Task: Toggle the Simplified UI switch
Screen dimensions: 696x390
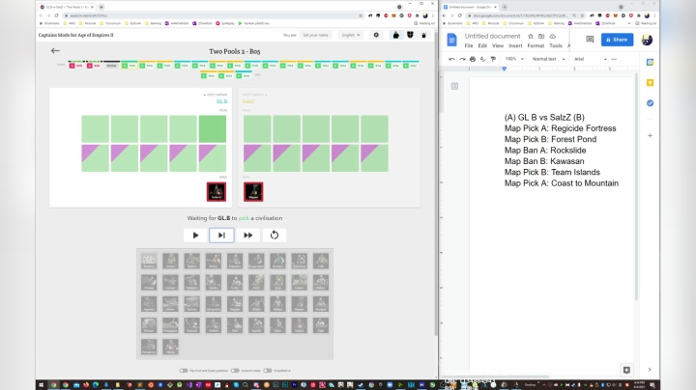Action: [268, 371]
